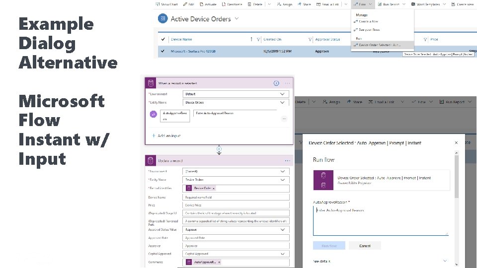
Task: Open Update a record Environment dropdown (Current)
Action: [x=236, y=171]
